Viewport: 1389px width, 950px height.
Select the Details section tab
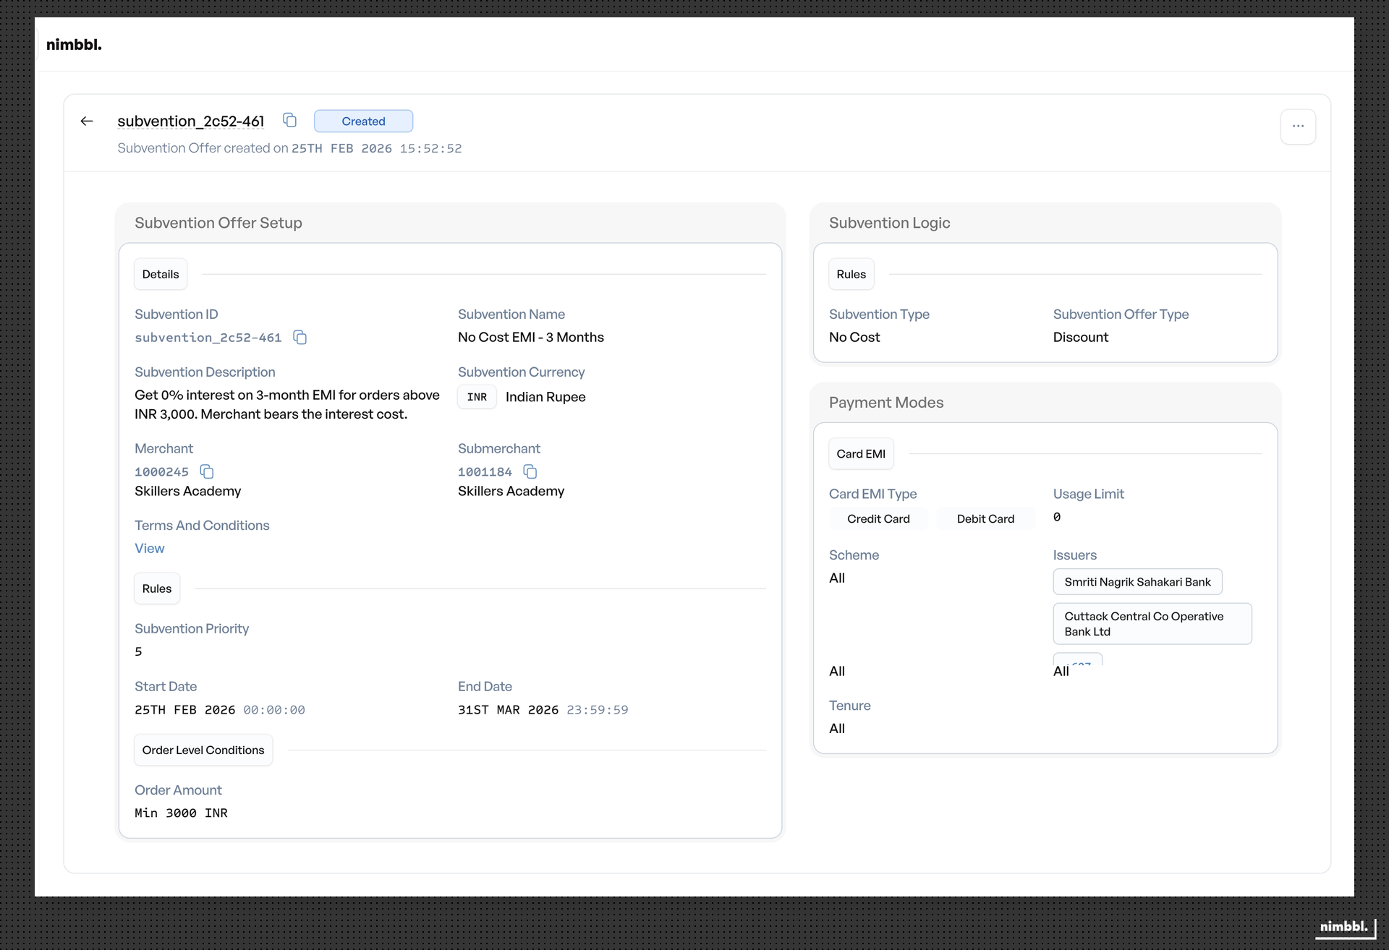pos(161,275)
